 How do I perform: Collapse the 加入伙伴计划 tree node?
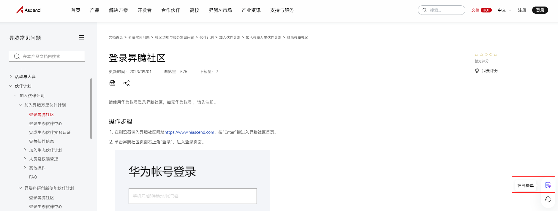coord(15,96)
